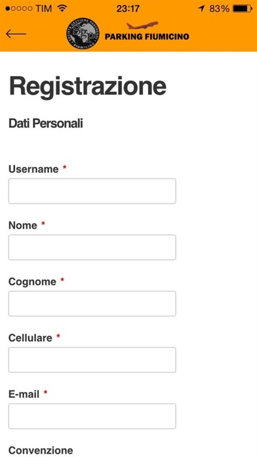The width and height of the screenshot is (257, 457).
Task: Focus the E-mail text field
Action: click(x=92, y=416)
